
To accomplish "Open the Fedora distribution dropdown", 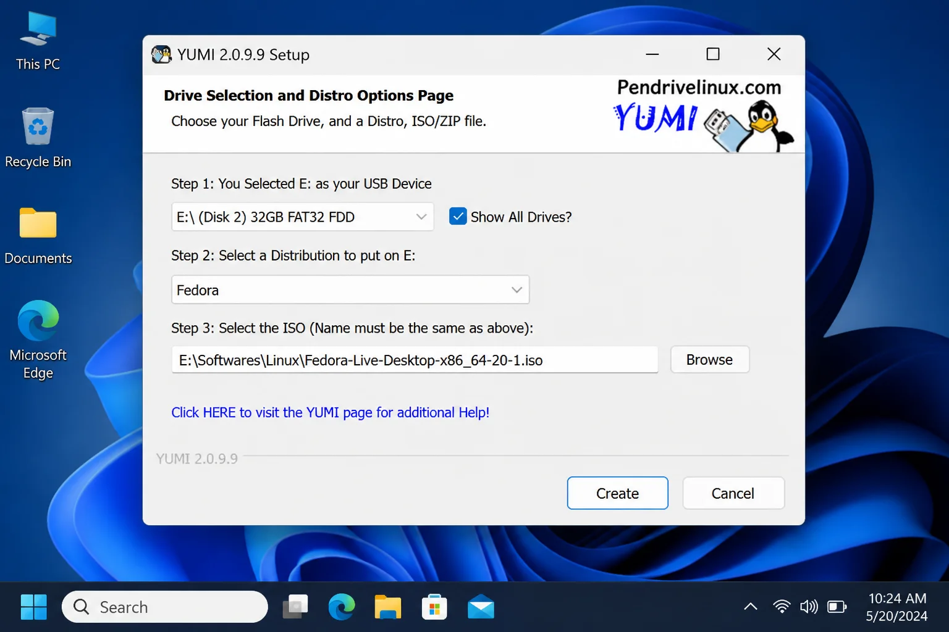I will [x=350, y=289].
